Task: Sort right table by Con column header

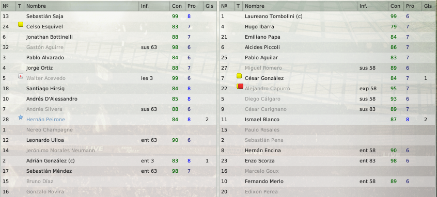Action: (396, 6)
